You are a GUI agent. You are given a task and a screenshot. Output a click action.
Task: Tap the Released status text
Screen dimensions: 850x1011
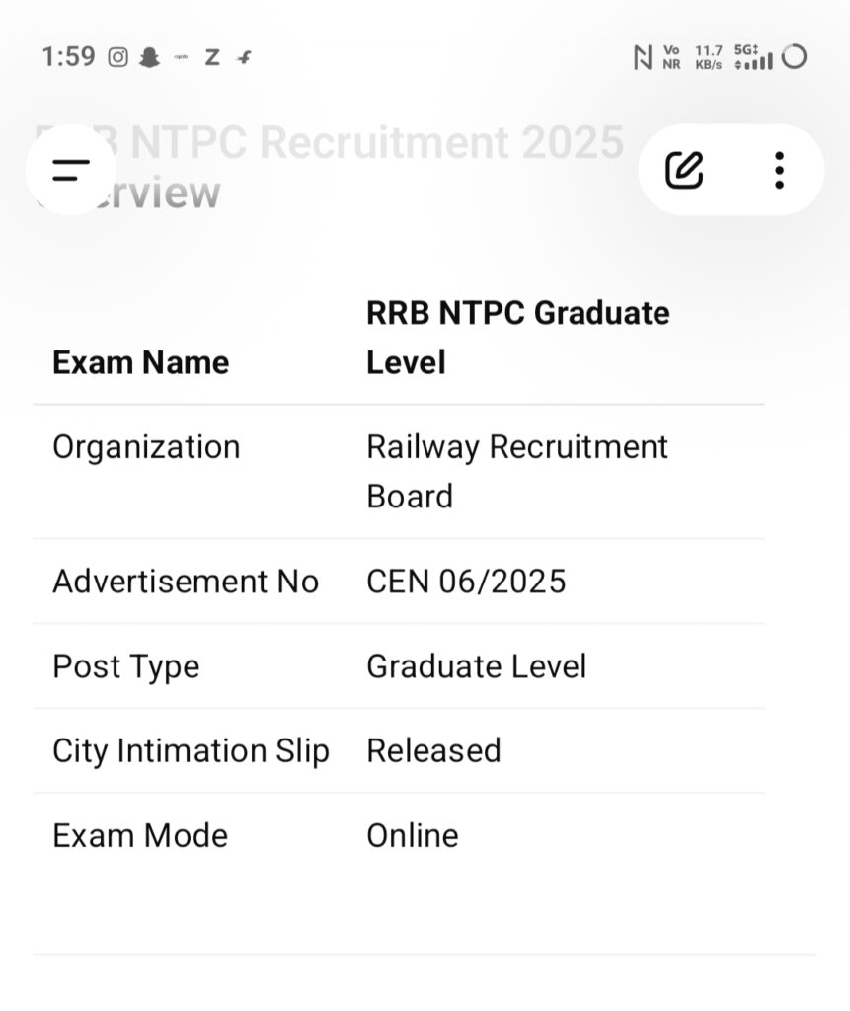[433, 751]
